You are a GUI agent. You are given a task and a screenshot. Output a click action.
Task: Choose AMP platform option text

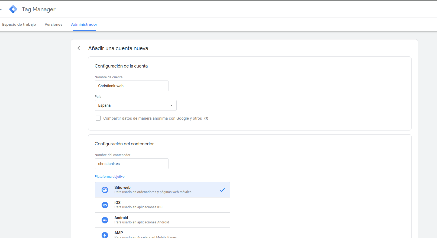[119, 233]
